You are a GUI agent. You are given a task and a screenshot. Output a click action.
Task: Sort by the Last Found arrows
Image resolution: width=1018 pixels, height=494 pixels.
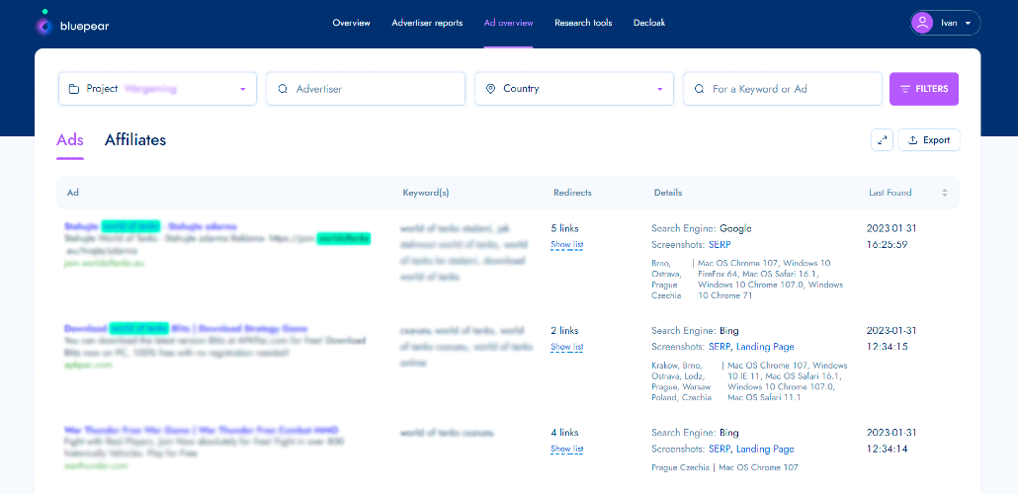click(x=945, y=193)
